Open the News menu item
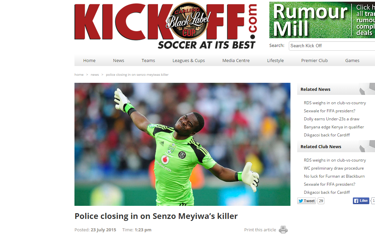Viewport: 375px width, 235px height. click(x=119, y=60)
